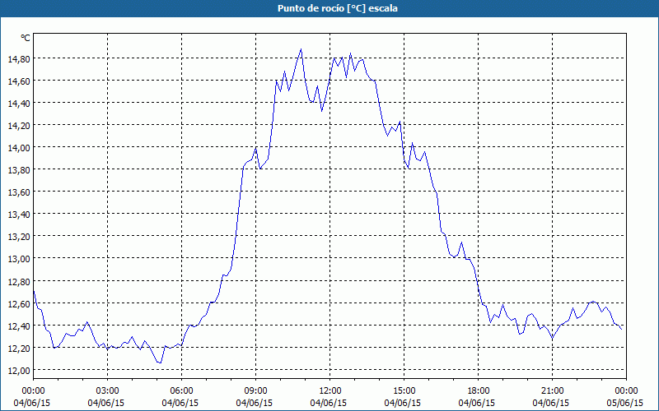
Task: Click the 14,80 y-axis value
Action: (x=19, y=58)
